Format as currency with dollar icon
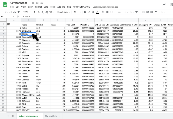This screenshot has height=119, width=173. click(x=35, y=12)
